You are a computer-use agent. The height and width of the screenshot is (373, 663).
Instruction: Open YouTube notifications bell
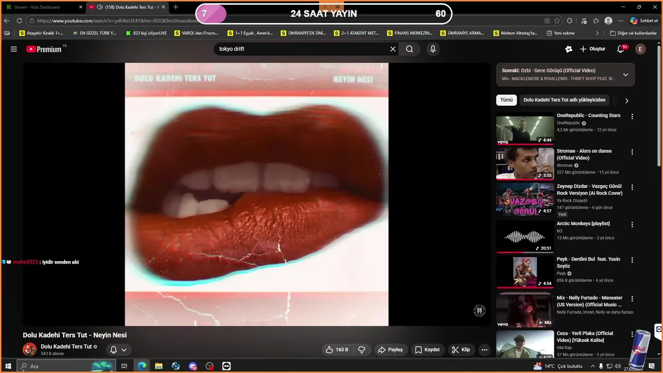pyautogui.click(x=621, y=49)
